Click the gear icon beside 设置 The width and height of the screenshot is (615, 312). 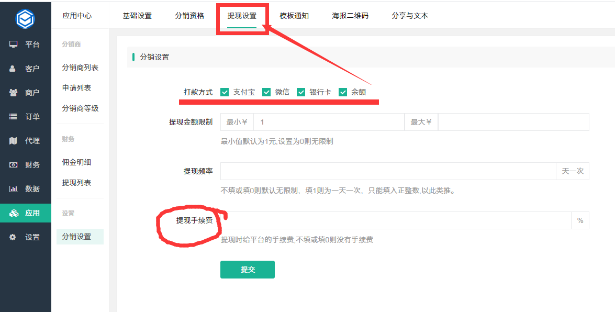click(x=13, y=237)
